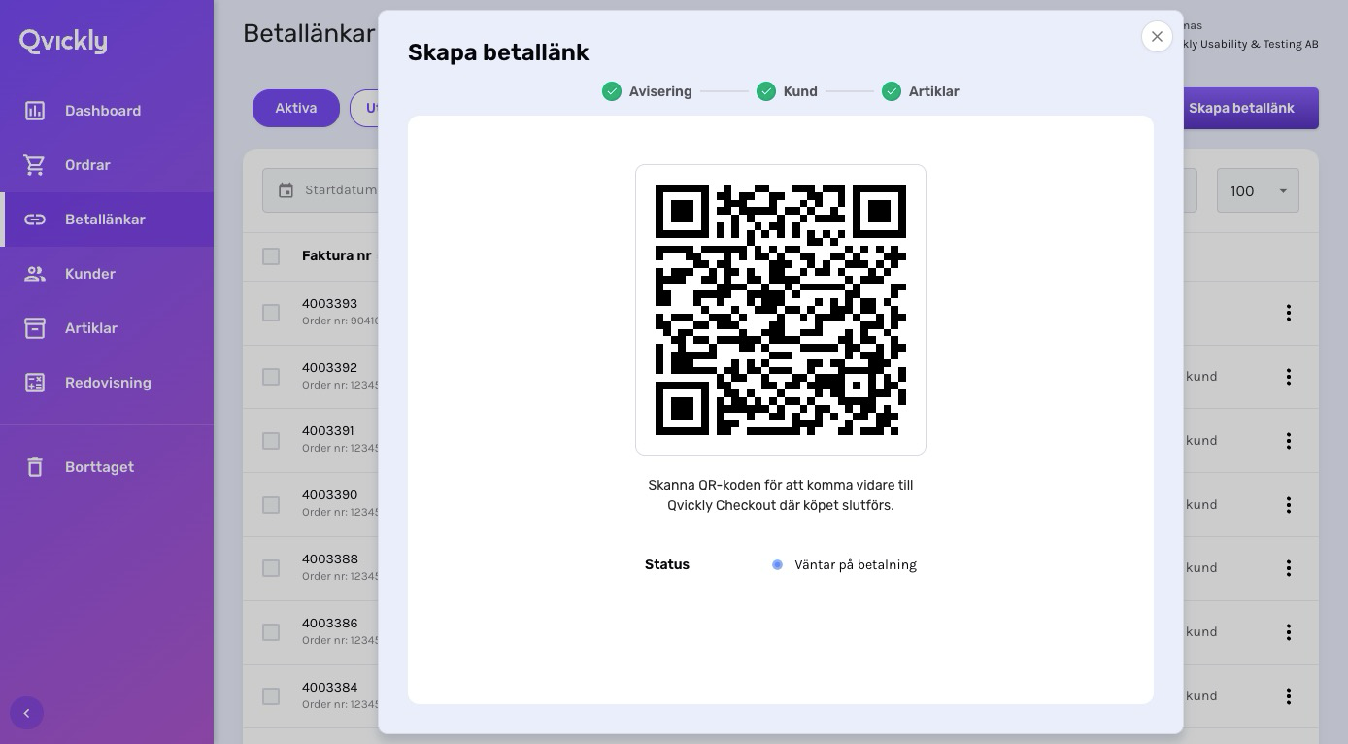Select the Aktiva filter tab

click(x=296, y=108)
